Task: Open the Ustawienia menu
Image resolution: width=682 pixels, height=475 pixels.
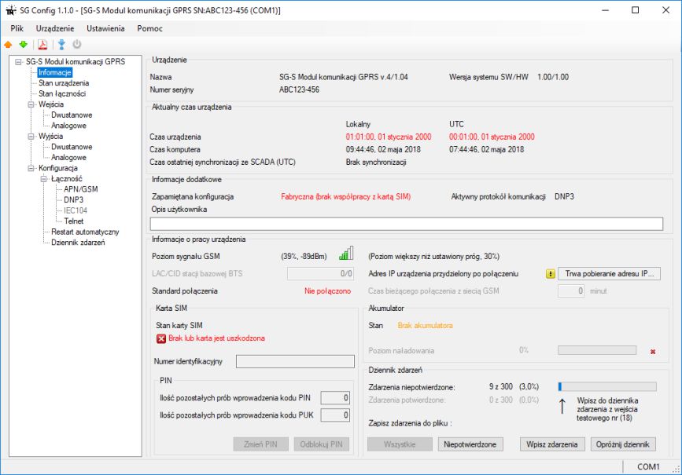Action: tap(105, 28)
